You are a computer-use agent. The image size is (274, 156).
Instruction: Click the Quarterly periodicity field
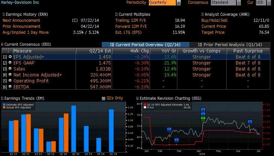coord(162,3)
